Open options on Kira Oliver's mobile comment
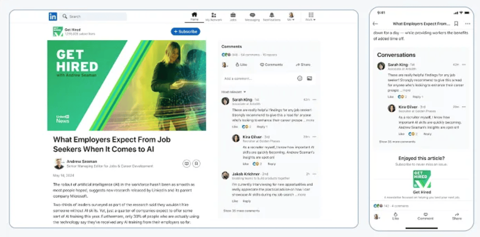Image resolution: width=480 pixels, height=237 pixels. [464, 107]
